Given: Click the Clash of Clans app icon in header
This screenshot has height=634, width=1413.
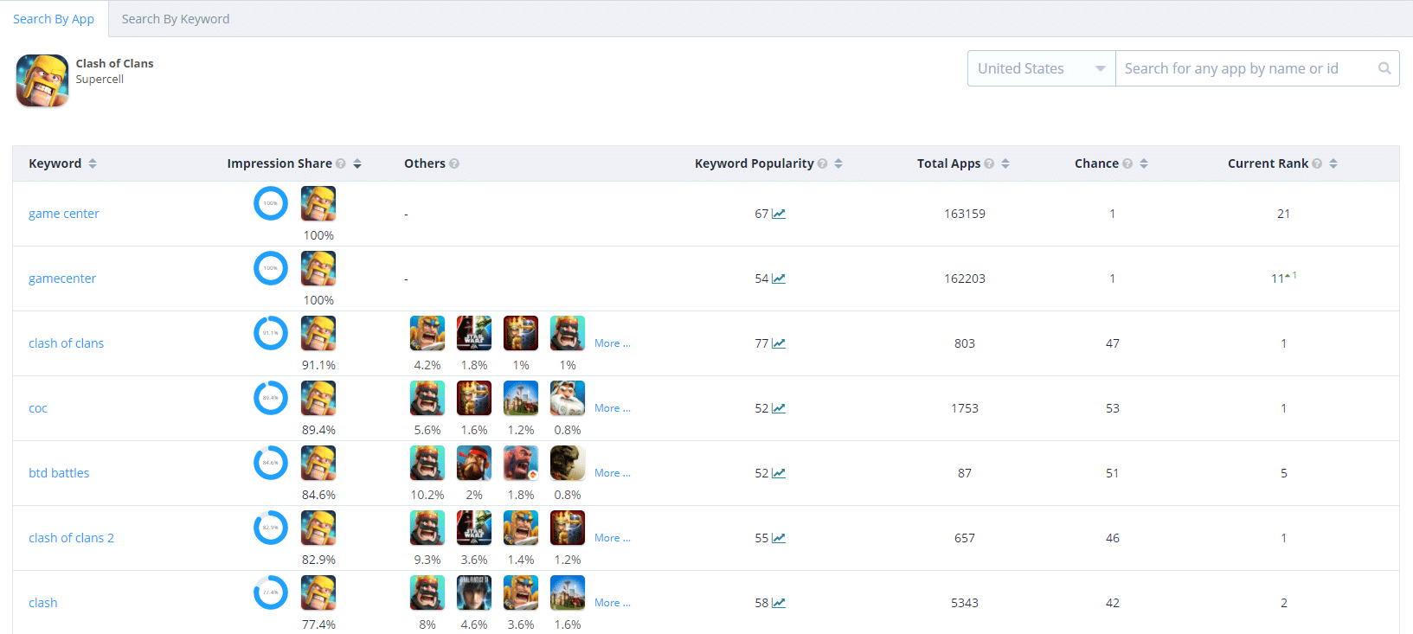Looking at the screenshot, I should pos(42,80).
